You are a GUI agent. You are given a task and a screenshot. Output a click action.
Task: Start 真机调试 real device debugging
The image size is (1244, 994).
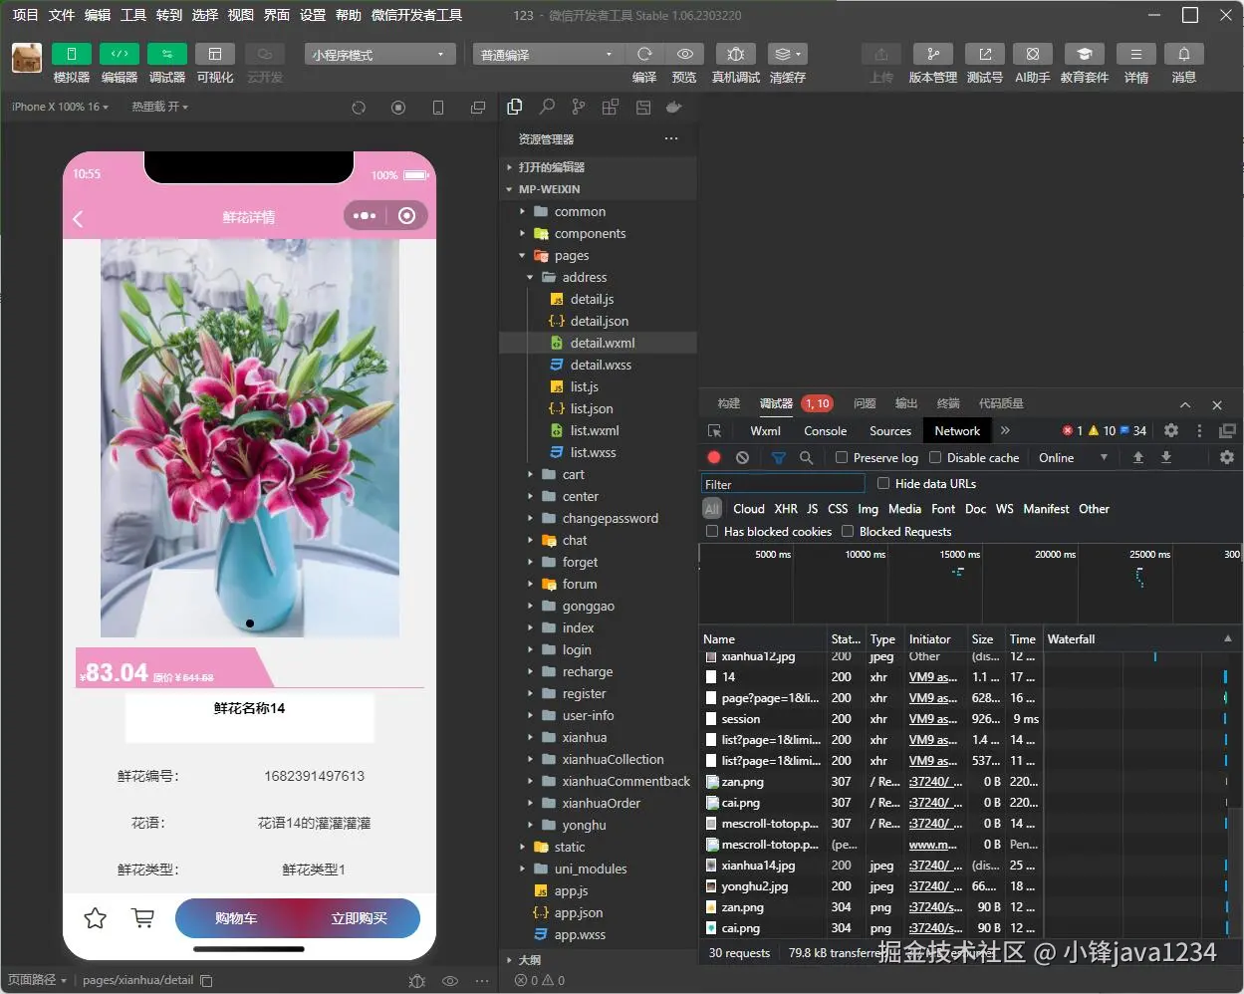coord(736,54)
